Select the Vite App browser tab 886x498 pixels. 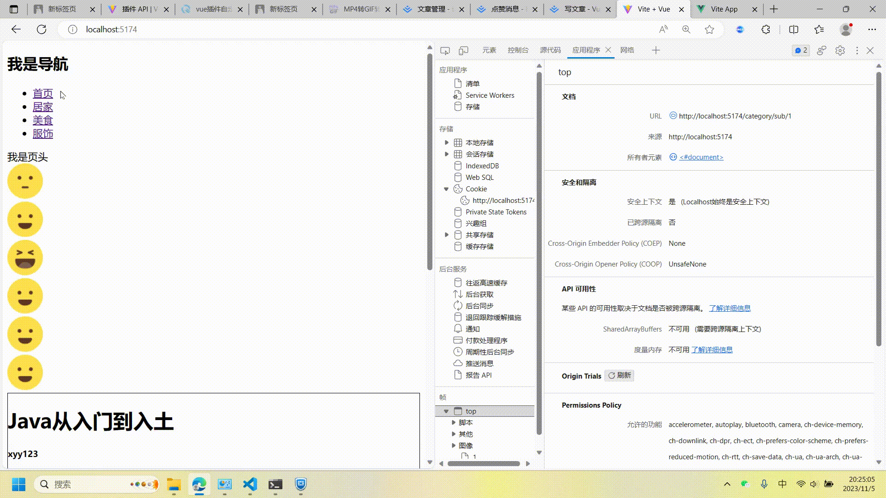pos(724,9)
